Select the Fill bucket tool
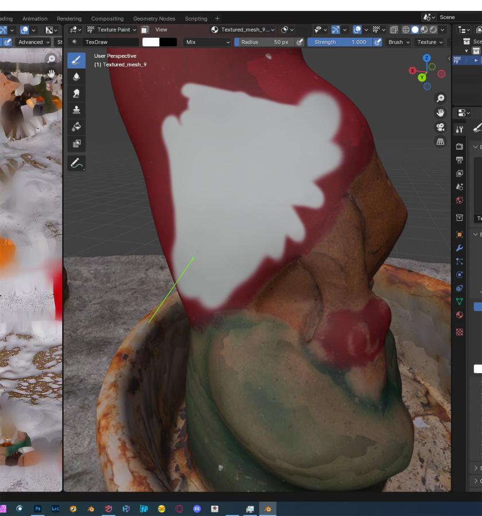This screenshot has width=482, height=516. (76, 127)
